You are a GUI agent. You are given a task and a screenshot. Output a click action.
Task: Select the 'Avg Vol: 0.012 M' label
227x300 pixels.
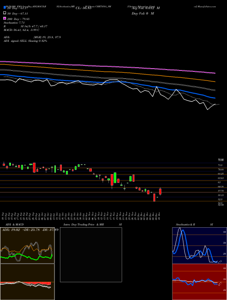[x=146, y=8]
